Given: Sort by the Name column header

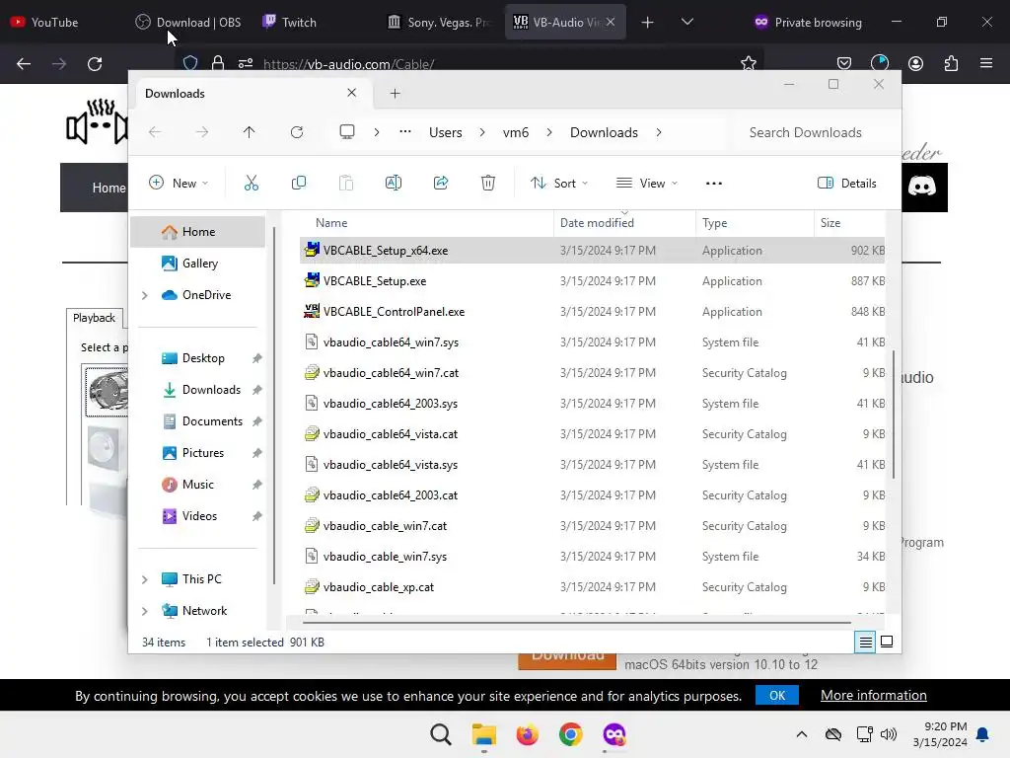Looking at the screenshot, I should click(426, 222).
